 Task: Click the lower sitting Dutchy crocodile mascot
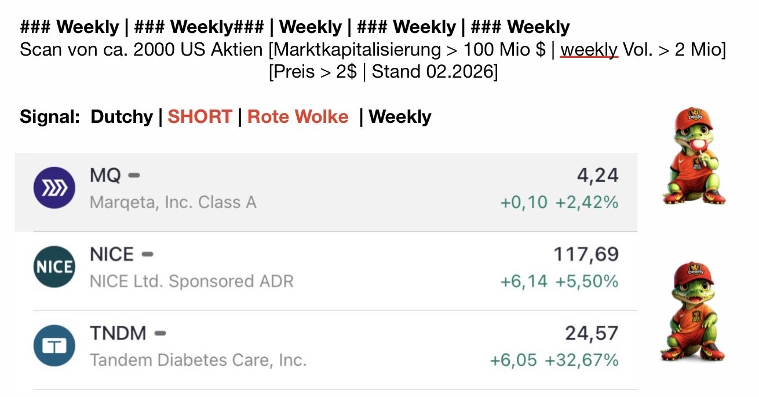tap(693, 311)
